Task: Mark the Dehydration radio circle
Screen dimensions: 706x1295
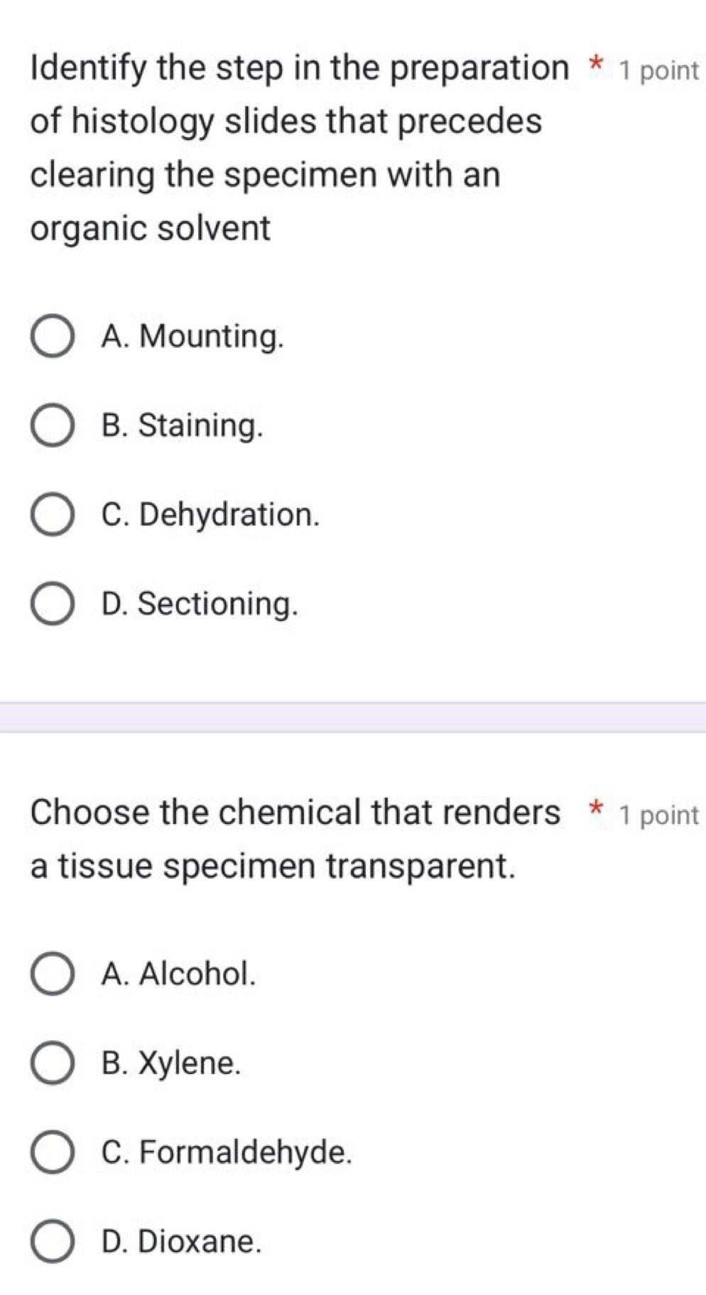Action: click(52, 516)
